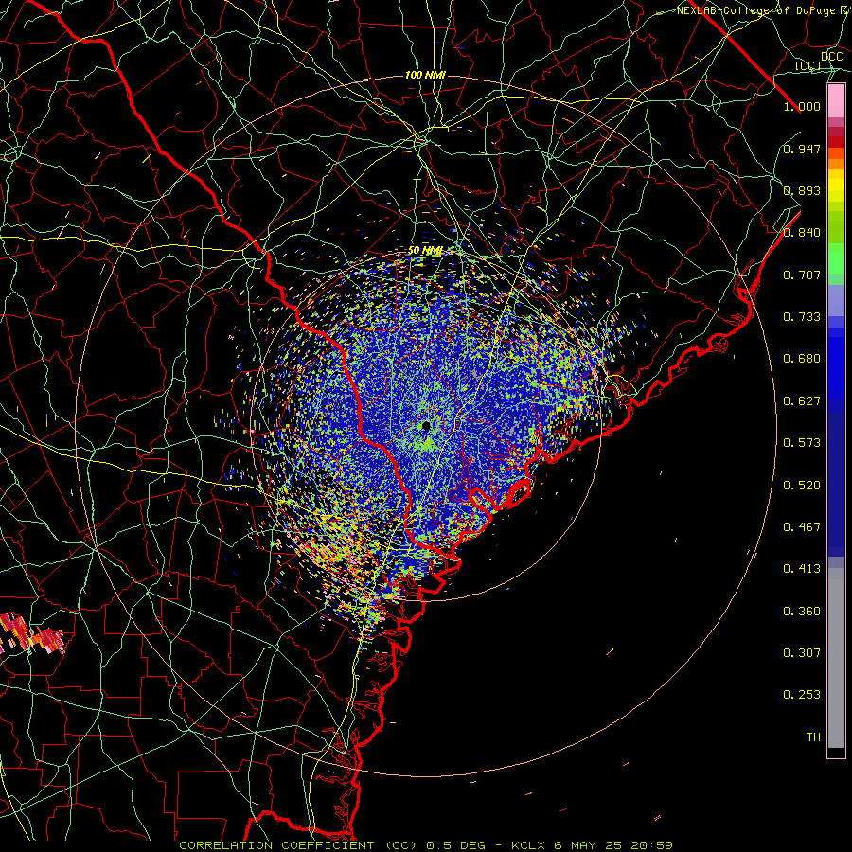The image size is (852, 852).
Task: Click the [CC] label above the color scale
Action: pos(808,65)
